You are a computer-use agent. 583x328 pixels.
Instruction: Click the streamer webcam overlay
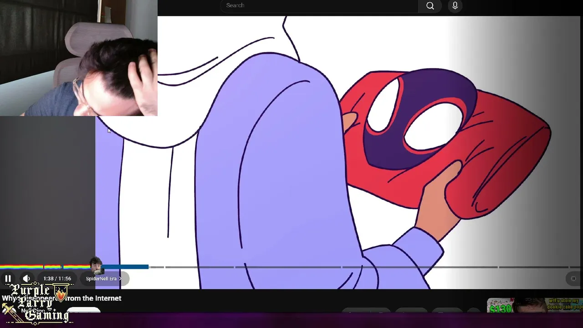coord(79,58)
